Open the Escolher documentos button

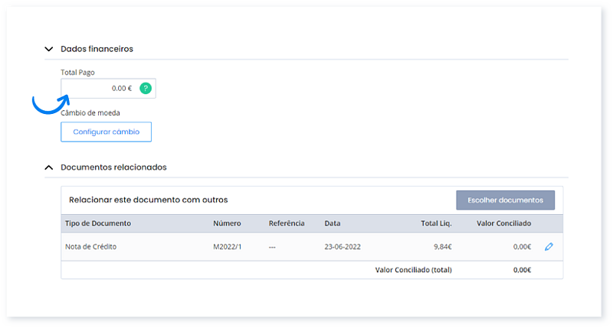505,200
